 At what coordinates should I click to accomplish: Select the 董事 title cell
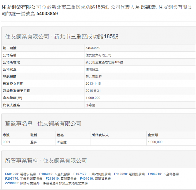point(33,142)
